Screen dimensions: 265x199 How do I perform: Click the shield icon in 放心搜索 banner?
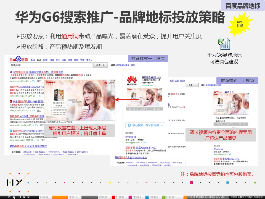coord(129,125)
